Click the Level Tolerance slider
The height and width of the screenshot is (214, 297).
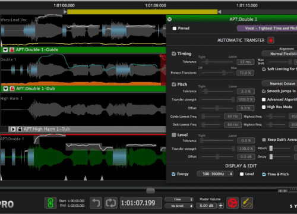click(217, 141)
